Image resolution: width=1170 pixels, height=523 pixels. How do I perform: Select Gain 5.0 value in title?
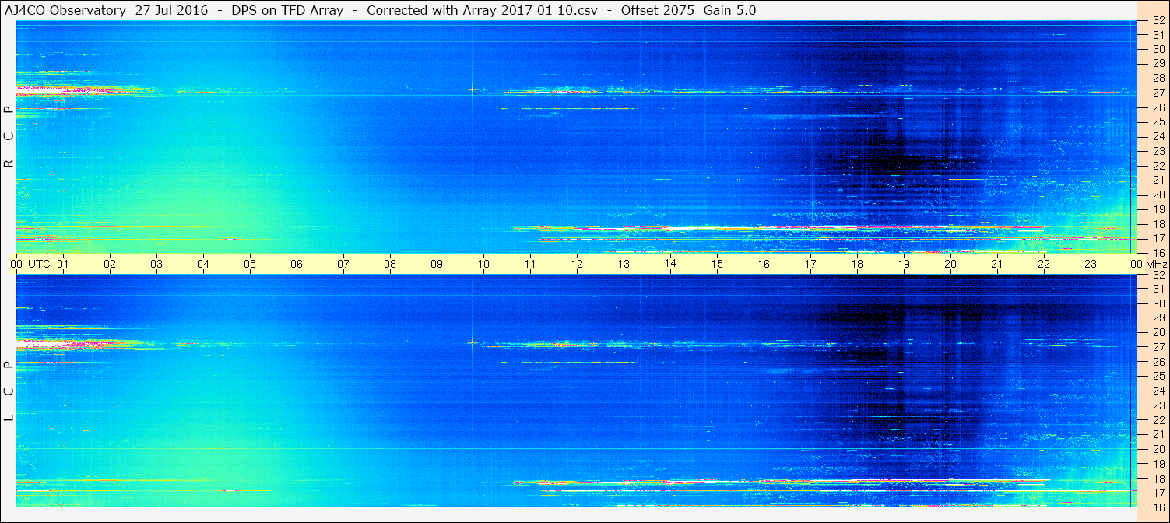click(x=729, y=10)
